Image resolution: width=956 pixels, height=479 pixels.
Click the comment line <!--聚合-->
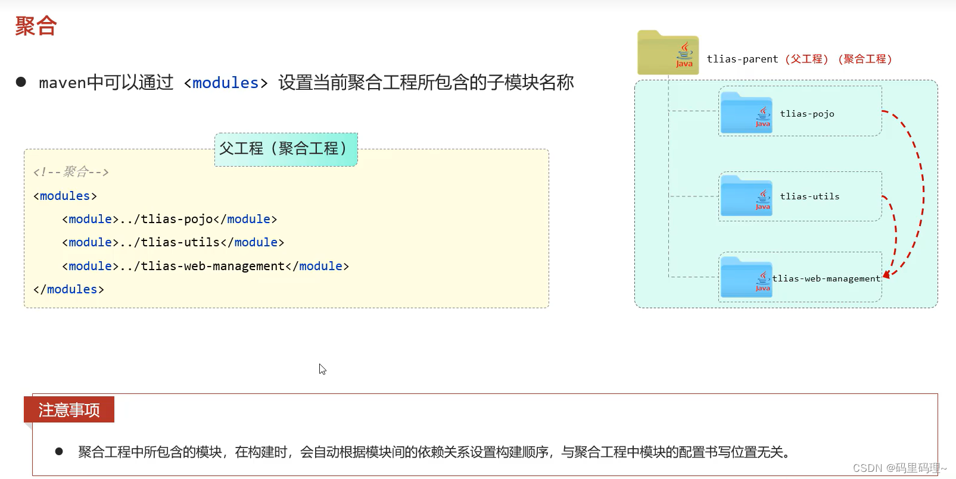[x=71, y=172]
